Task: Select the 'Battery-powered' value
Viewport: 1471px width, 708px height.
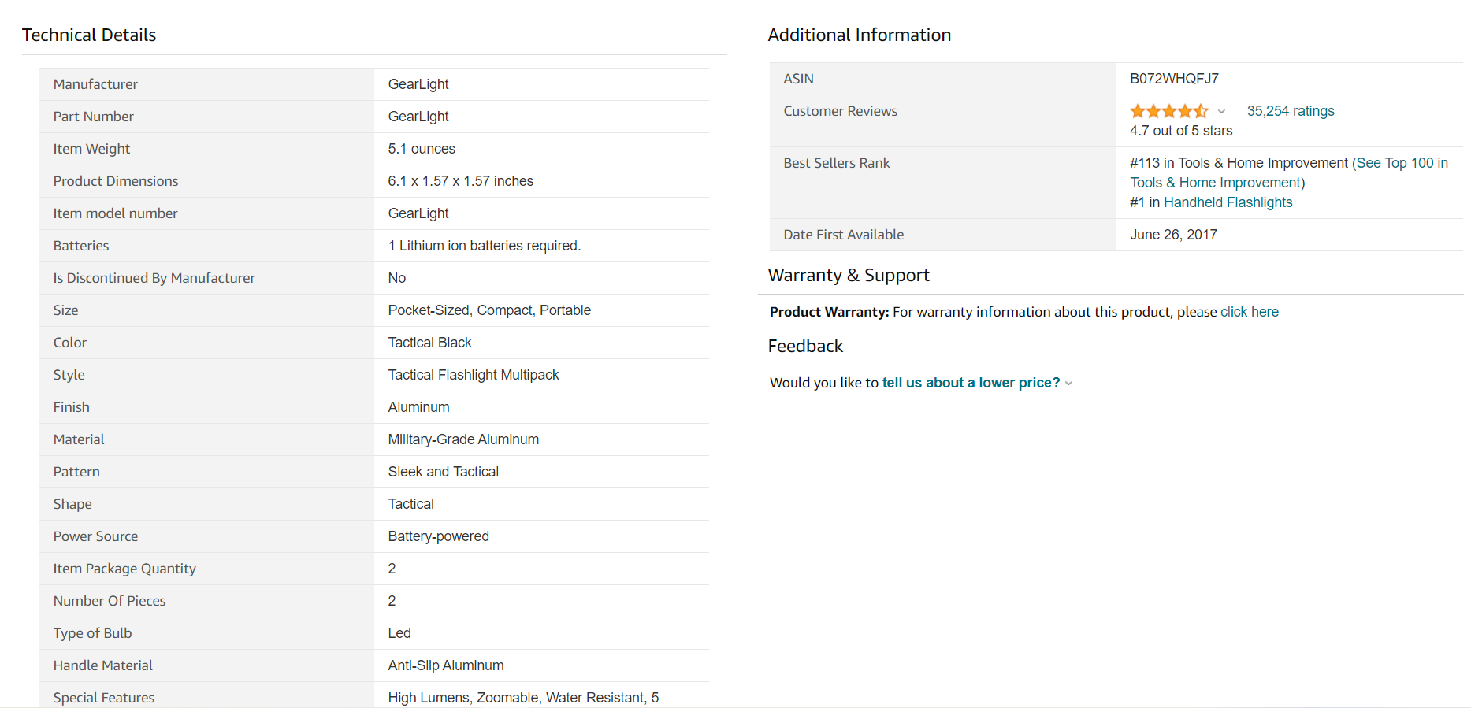Action: click(x=438, y=536)
